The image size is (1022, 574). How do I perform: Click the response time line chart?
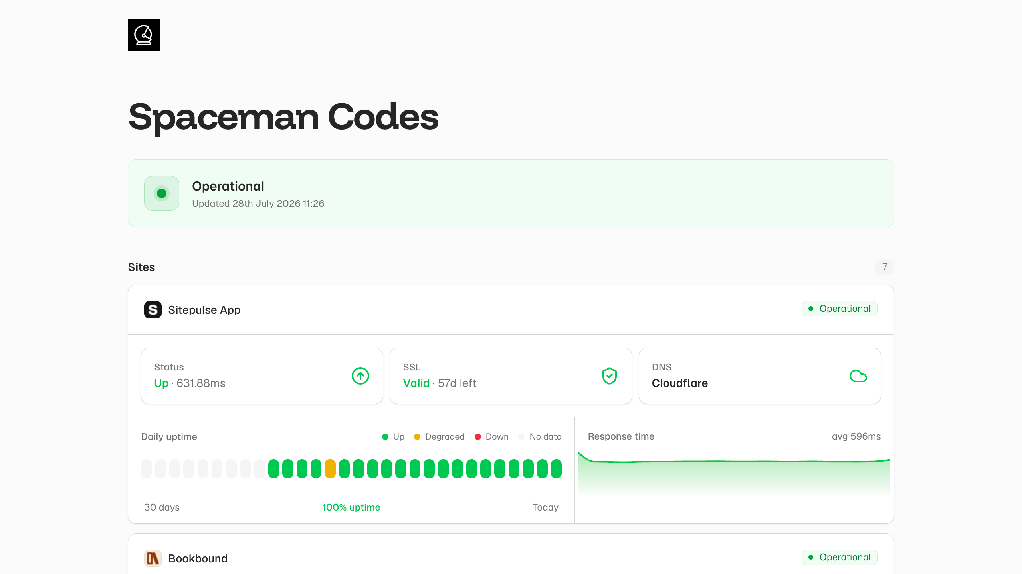click(x=734, y=474)
